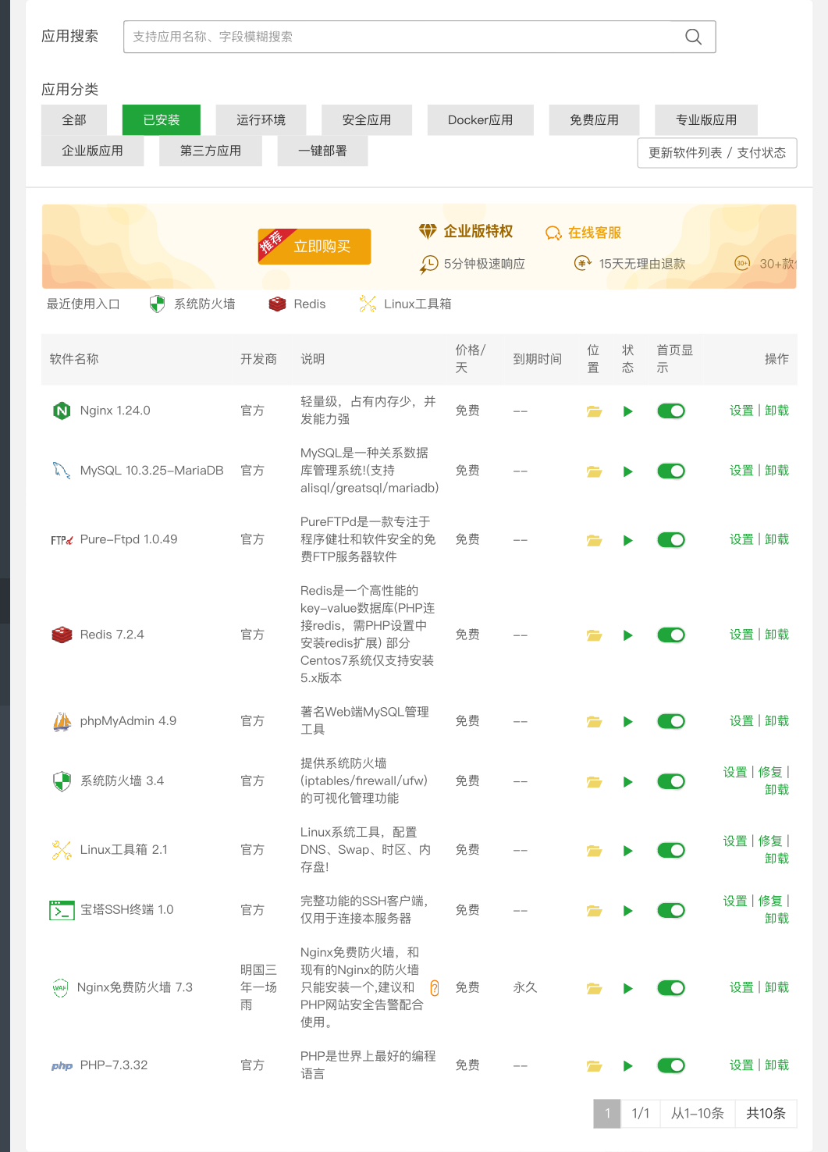
Task: Select the Docker应用 category tab
Action: click(481, 119)
